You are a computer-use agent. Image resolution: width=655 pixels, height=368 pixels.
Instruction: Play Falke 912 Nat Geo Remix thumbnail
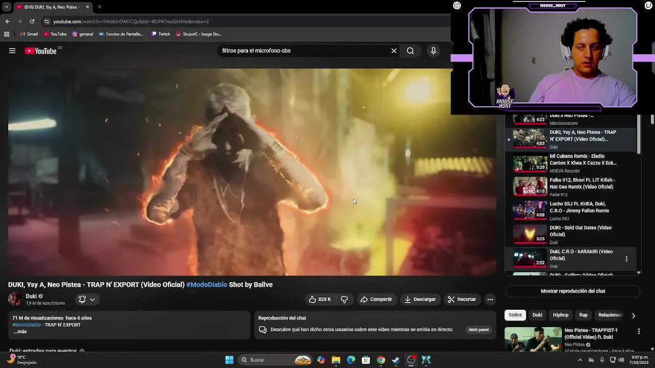530,187
